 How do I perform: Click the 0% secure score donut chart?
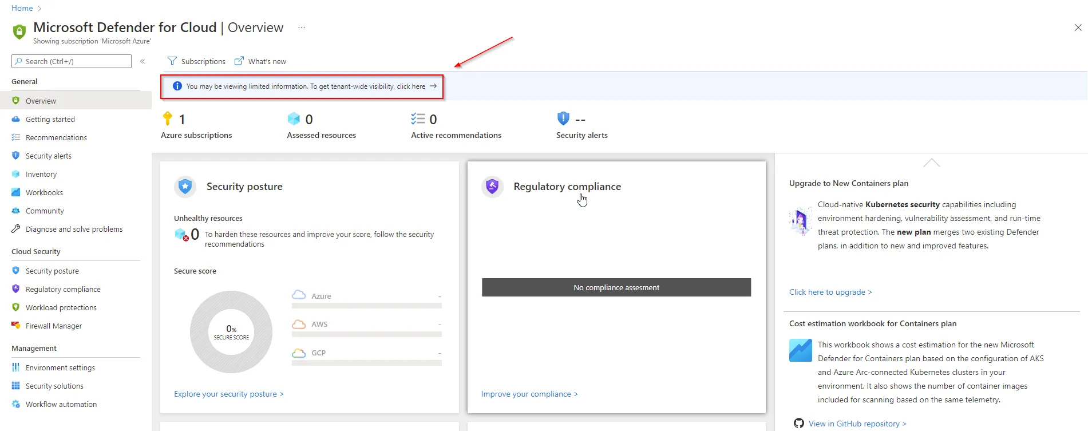pos(231,332)
